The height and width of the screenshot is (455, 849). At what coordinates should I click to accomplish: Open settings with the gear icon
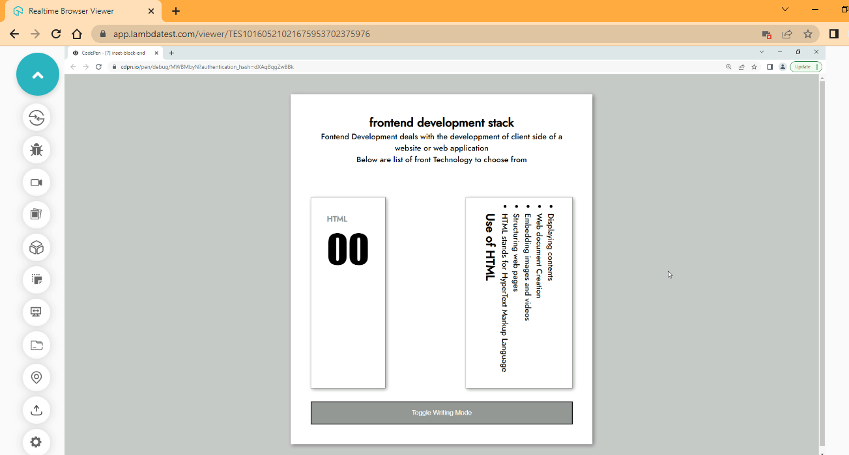click(x=36, y=441)
